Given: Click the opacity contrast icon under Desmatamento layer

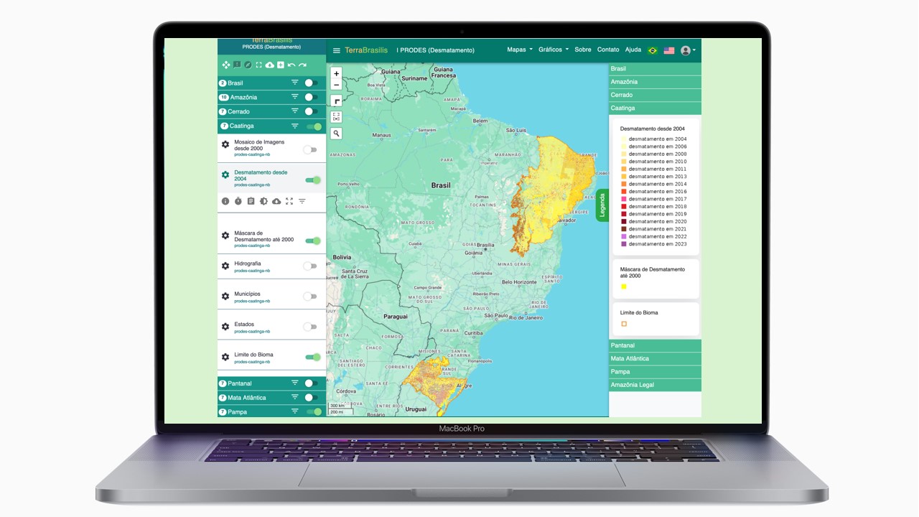Looking at the screenshot, I should point(263,202).
